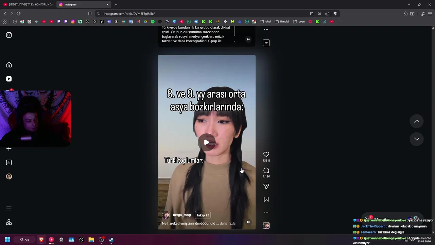Viewport: 435px width, 245px height.
Task: Open more options dots beside nergu_mng reel
Action: coord(266,212)
